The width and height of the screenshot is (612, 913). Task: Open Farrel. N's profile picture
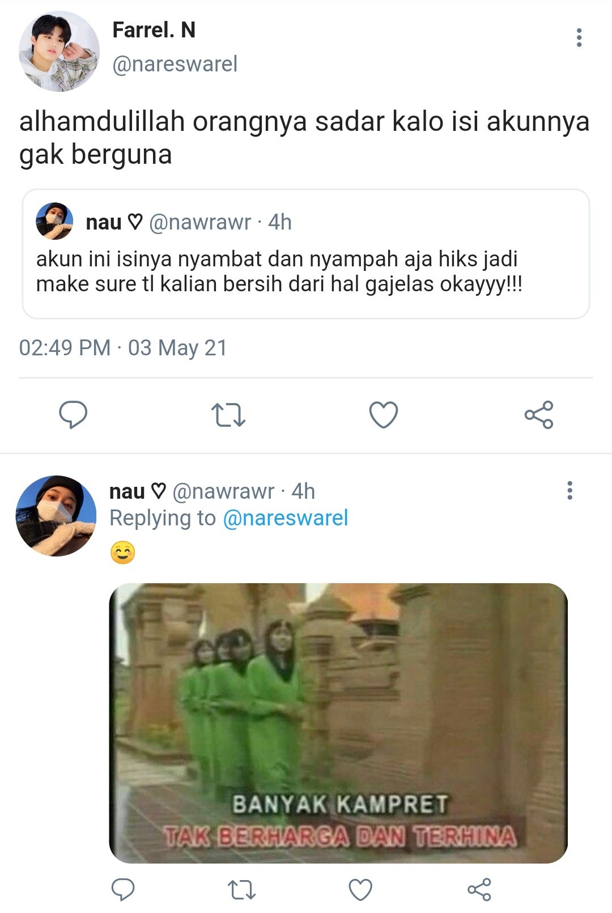(59, 52)
